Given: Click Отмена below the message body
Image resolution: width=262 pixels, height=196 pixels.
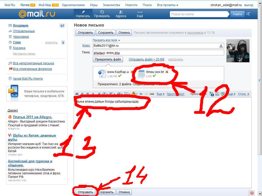Looking at the screenshot, I should [124, 192].
